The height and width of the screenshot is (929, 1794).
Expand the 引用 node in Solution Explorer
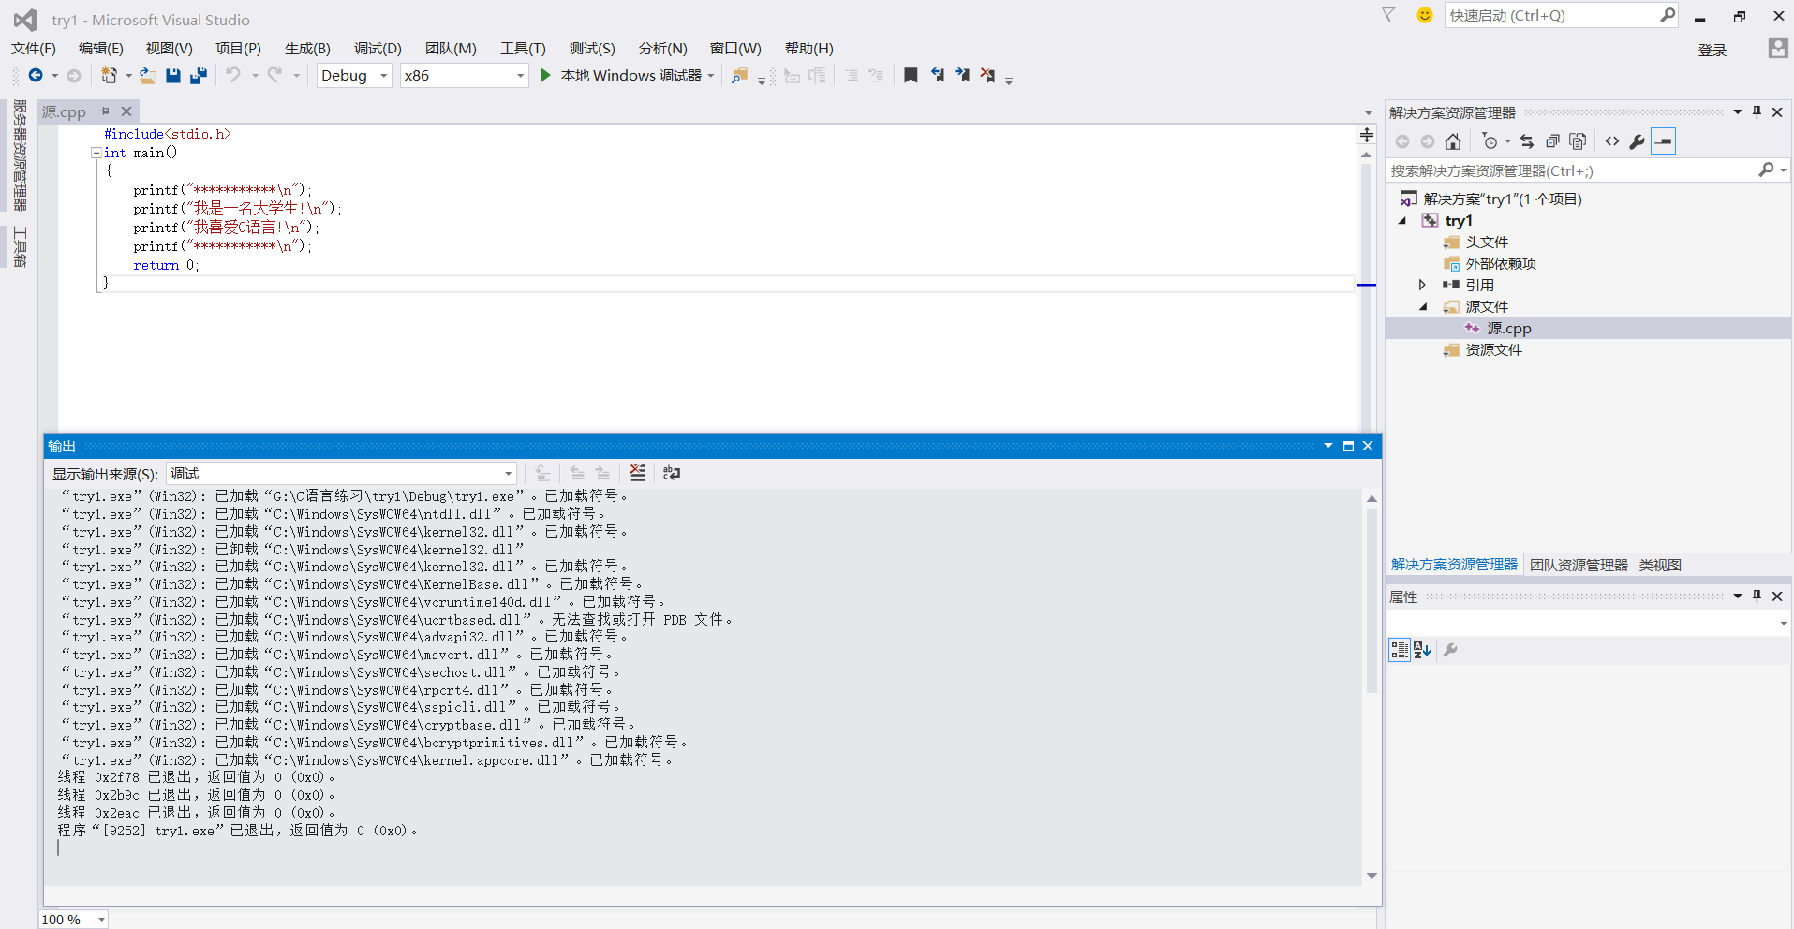coord(1422,285)
